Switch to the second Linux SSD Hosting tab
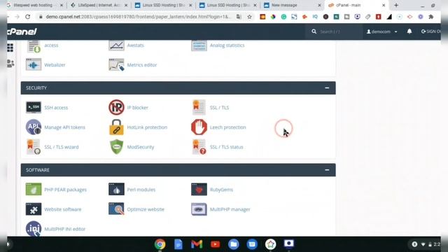 [x=227, y=5]
